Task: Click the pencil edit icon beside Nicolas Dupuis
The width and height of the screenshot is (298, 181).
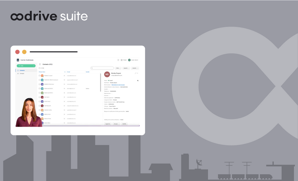Action: coord(135,73)
